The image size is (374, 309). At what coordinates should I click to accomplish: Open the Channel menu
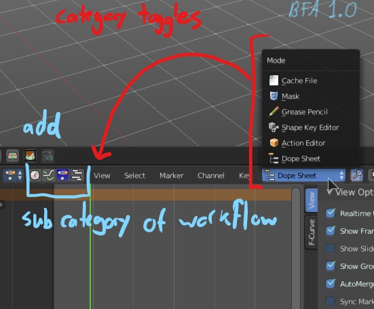(x=211, y=176)
